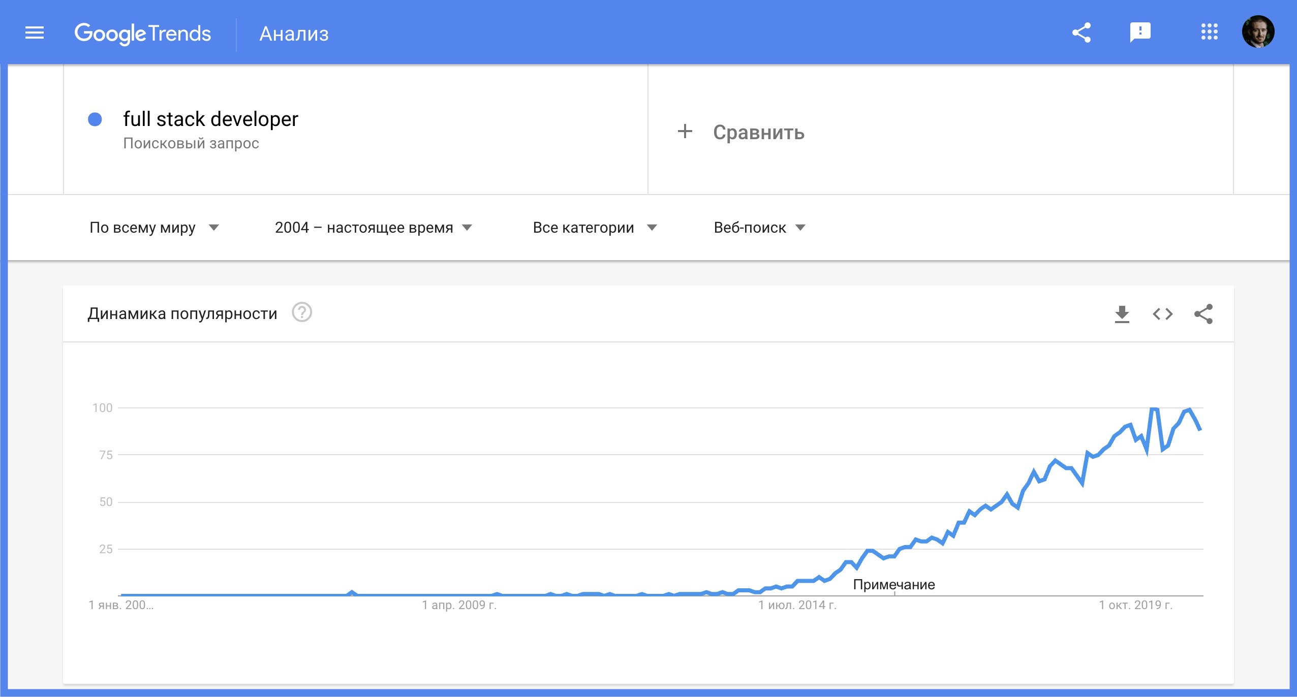Click the share icon in the top bar
Image resolution: width=1297 pixels, height=697 pixels.
1082,33
